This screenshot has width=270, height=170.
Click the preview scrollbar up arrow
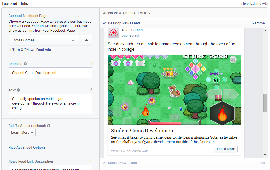(x=265, y=31)
